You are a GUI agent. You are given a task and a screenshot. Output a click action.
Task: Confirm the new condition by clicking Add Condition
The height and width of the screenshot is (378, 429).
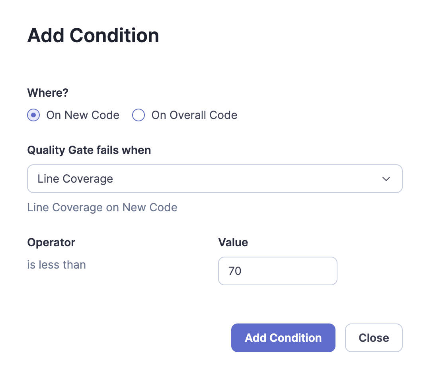pyautogui.click(x=283, y=337)
